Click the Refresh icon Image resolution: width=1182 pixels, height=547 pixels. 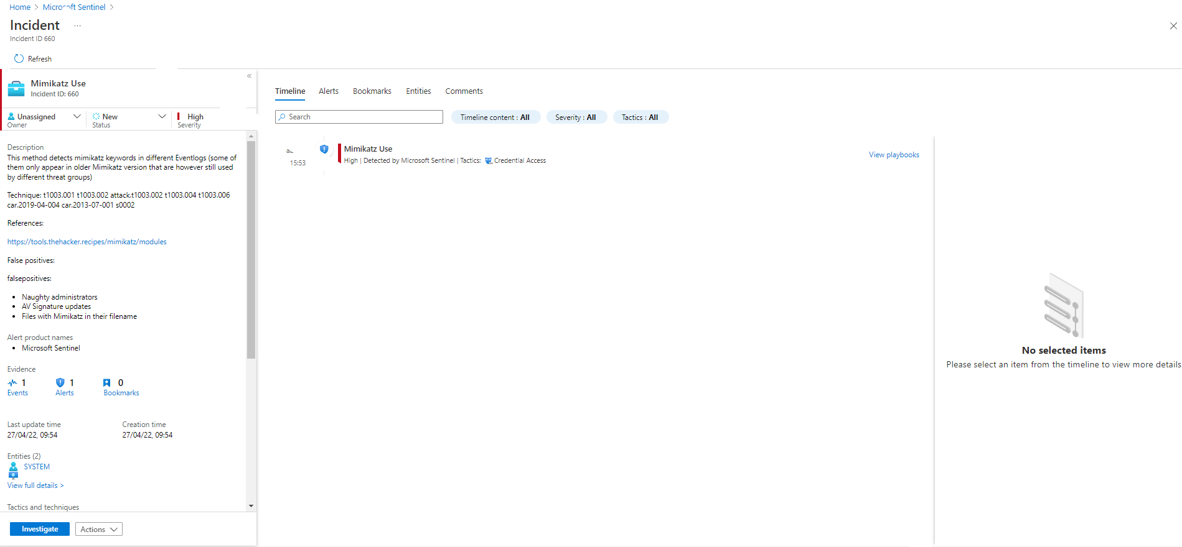(19, 58)
